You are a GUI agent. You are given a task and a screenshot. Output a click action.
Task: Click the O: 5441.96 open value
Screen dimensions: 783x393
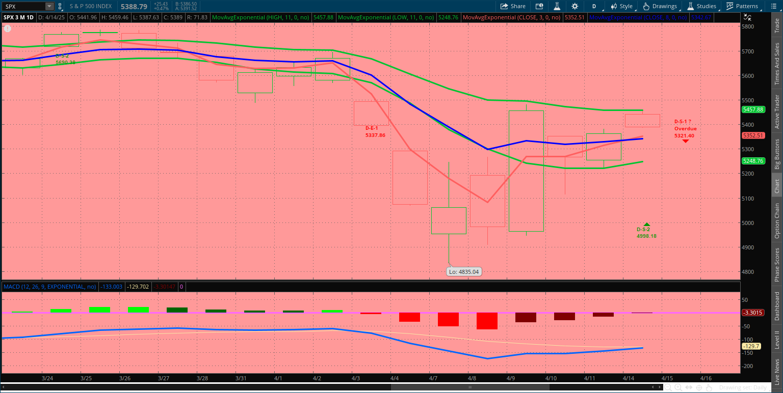(x=84, y=17)
